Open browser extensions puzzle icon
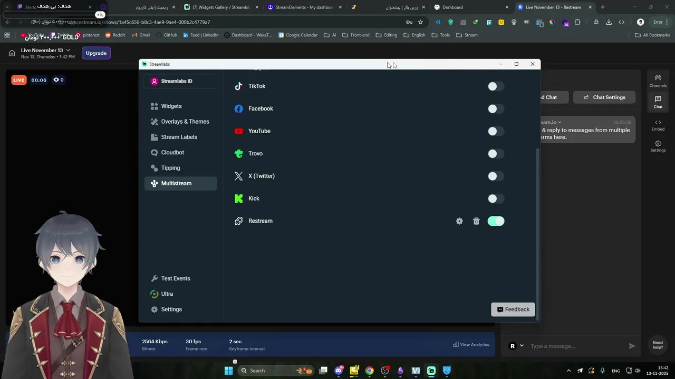This screenshot has width=675, height=379. click(577, 22)
